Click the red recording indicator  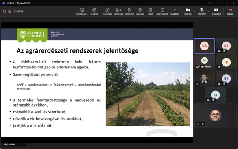pyautogui.click(x=10, y=11)
